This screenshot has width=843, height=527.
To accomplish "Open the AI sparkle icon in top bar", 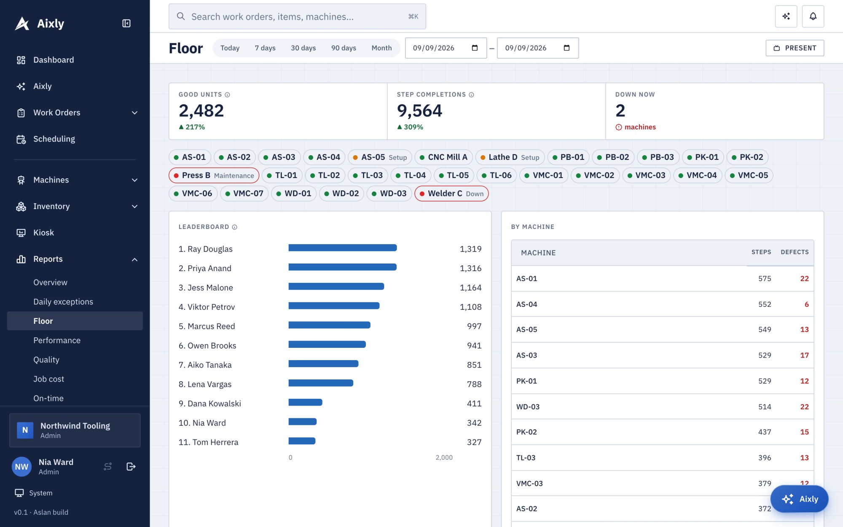I will point(786,16).
